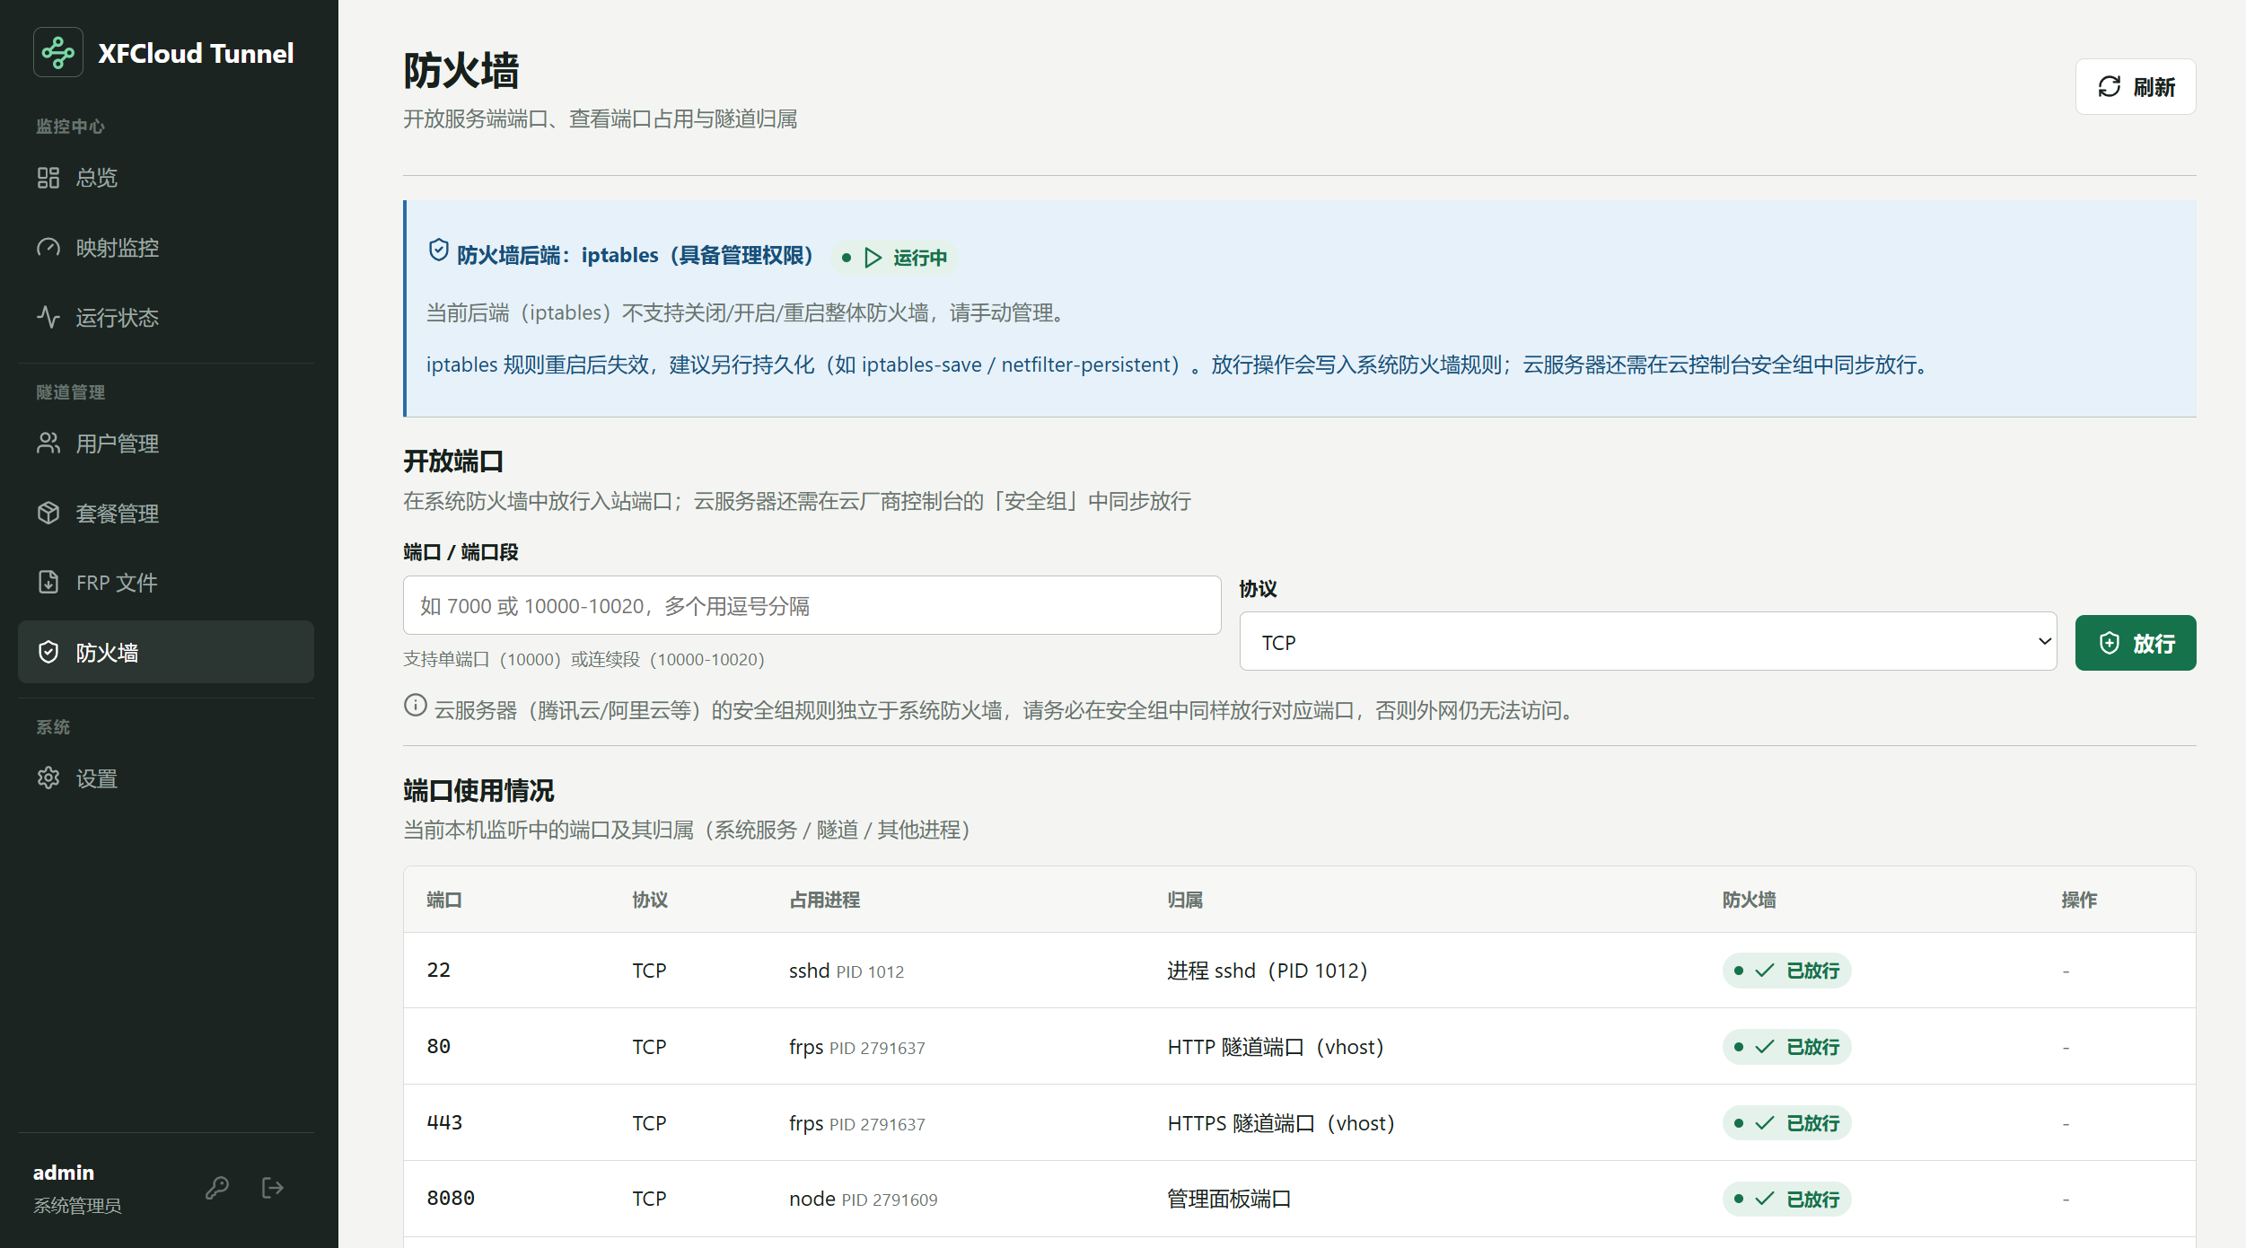This screenshot has height=1248, width=2246.
Task: Click 'HTTP 隧道端口（vhost）' cell
Action: click(x=1277, y=1047)
